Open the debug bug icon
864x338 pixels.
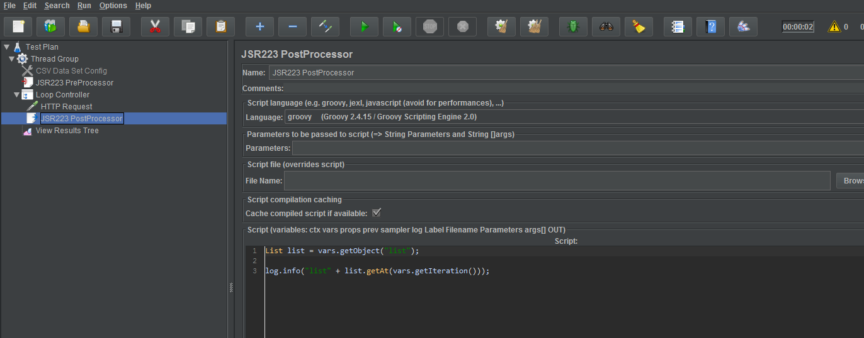coord(573,26)
